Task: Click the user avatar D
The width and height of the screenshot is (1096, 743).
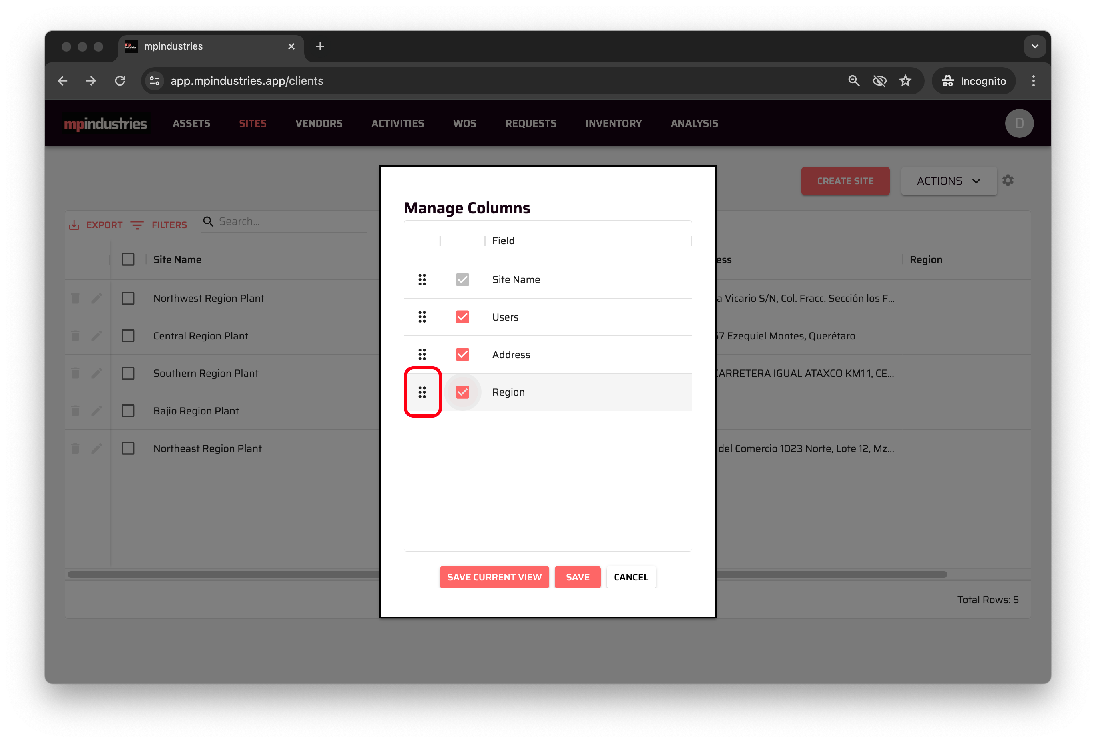Action: coord(1019,124)
